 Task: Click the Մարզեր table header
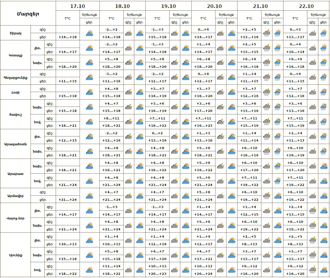click(28, 14)
